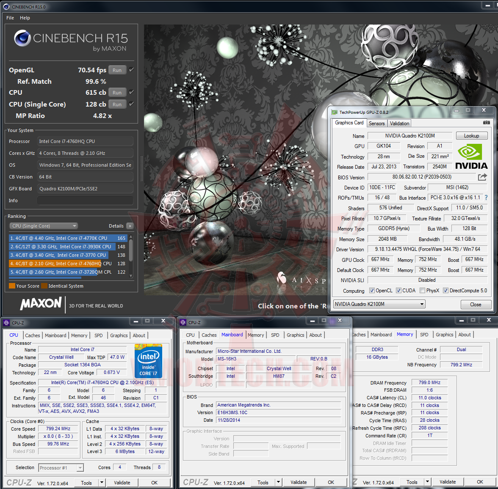
Task: Click the Ranking list scrollbar
Action: [131, 256]
